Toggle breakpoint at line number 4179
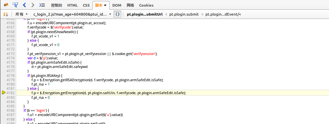The height and width of the screenshot is (124, 329). [x=11, y=80]
